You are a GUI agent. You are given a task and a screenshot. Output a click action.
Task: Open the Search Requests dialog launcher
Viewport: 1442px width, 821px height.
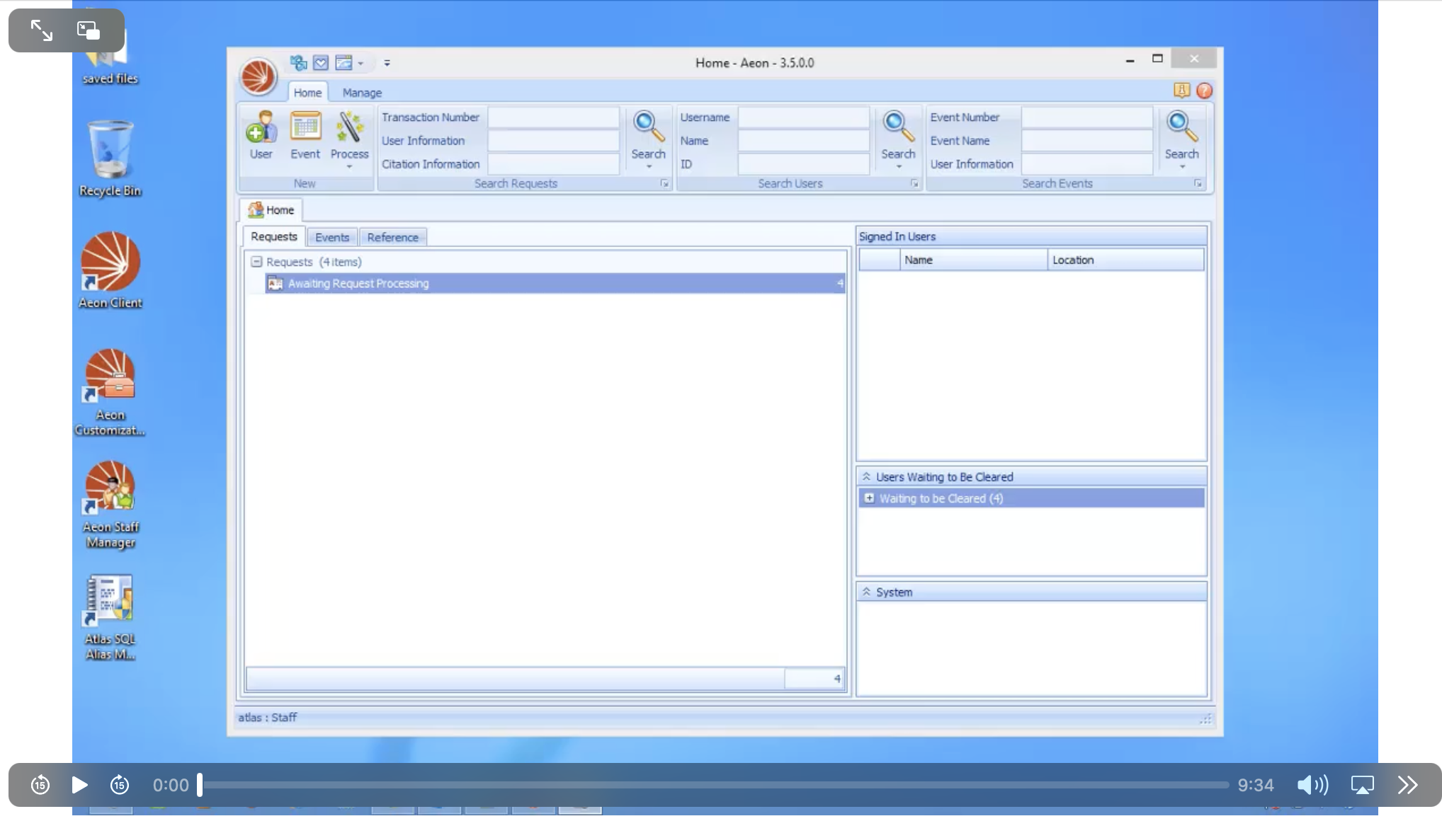point(664,183)
